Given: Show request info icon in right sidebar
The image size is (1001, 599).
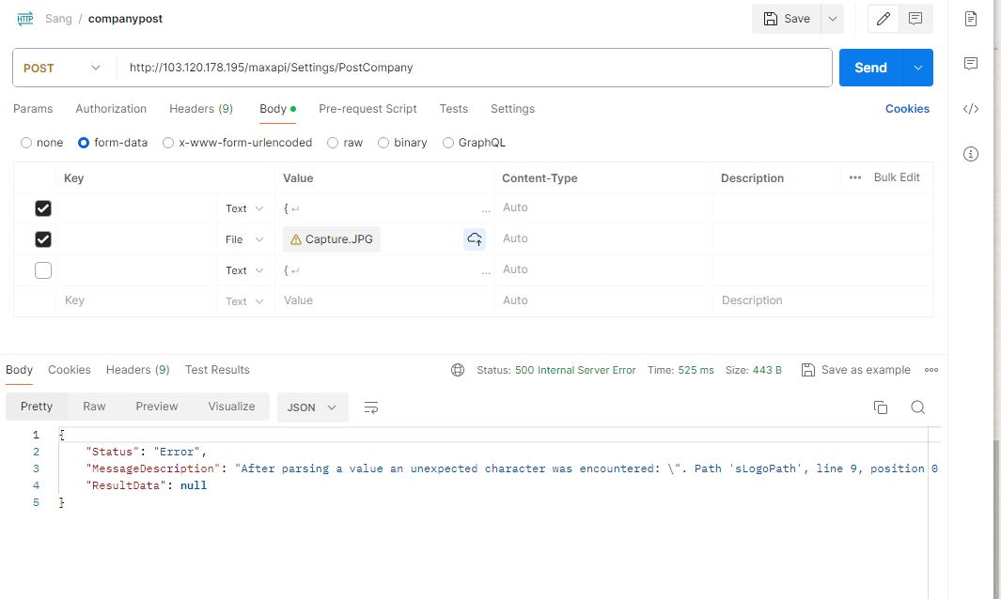Looking at the screenshot, I should 971,154.
